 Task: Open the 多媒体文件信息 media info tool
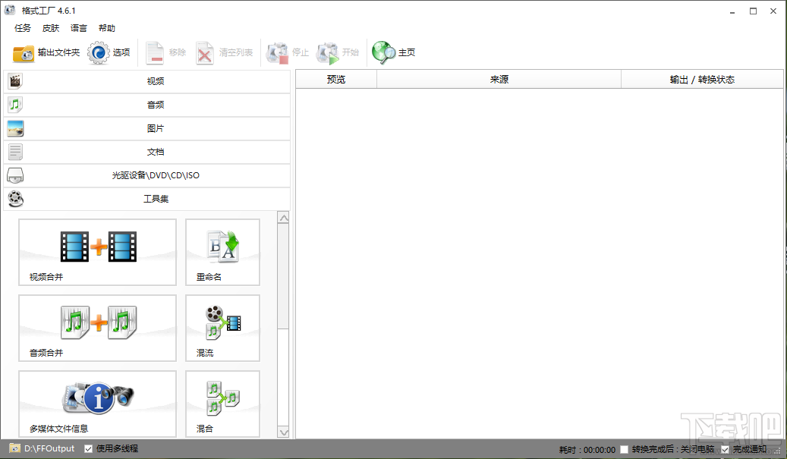97,404
